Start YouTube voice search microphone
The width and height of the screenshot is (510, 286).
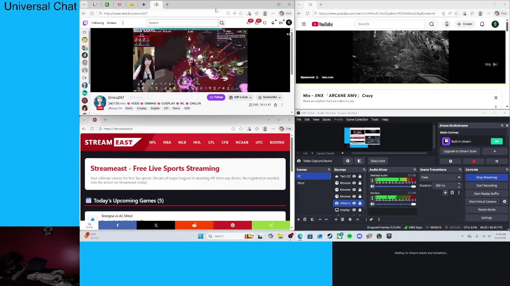pyautogui.click(x=447, y=24)
